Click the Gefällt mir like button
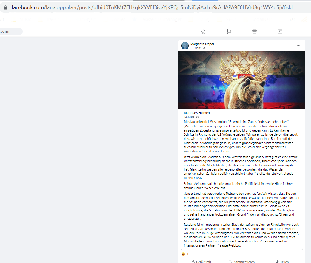 tap(201, 262)
